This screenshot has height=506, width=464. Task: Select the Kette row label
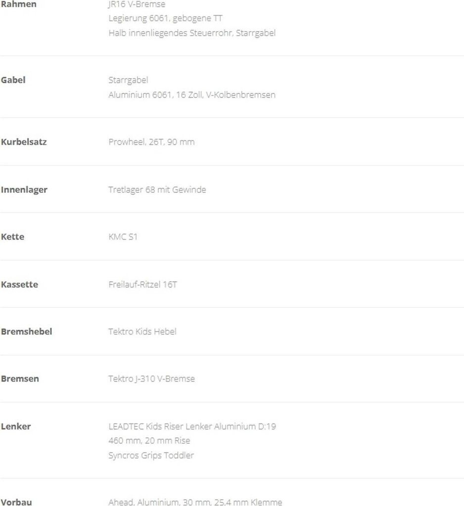click(13, 237)
